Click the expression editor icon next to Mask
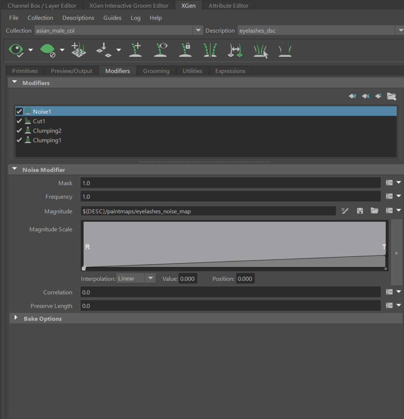The height and width of the screenshot is (419, 404). (389, 183)
